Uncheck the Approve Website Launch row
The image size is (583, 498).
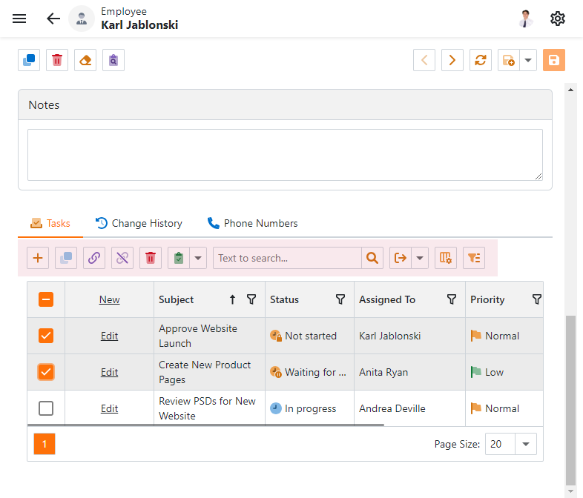(46, 336)
